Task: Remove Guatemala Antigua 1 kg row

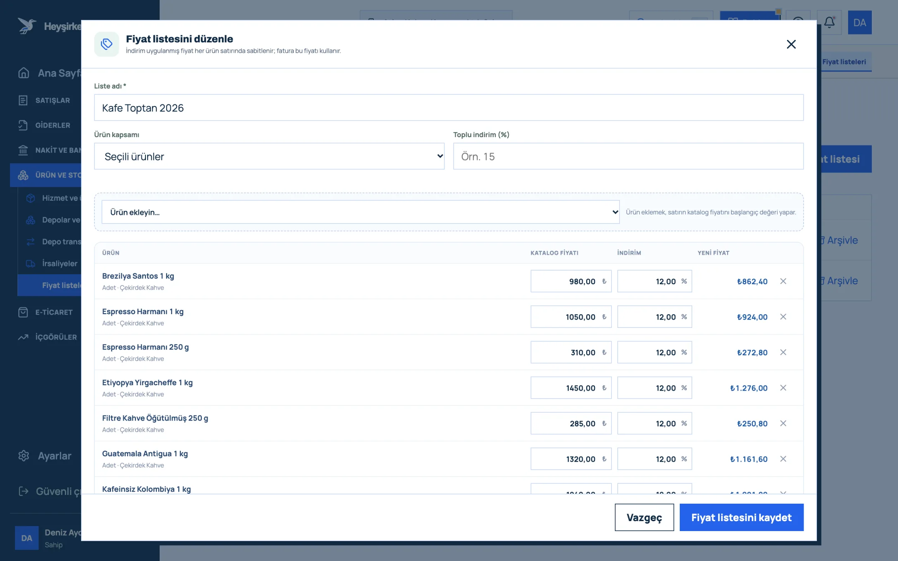Action: 783,459
